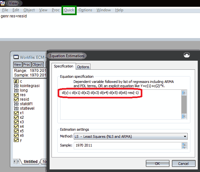Select the x1 series icon

coord(16,113)
